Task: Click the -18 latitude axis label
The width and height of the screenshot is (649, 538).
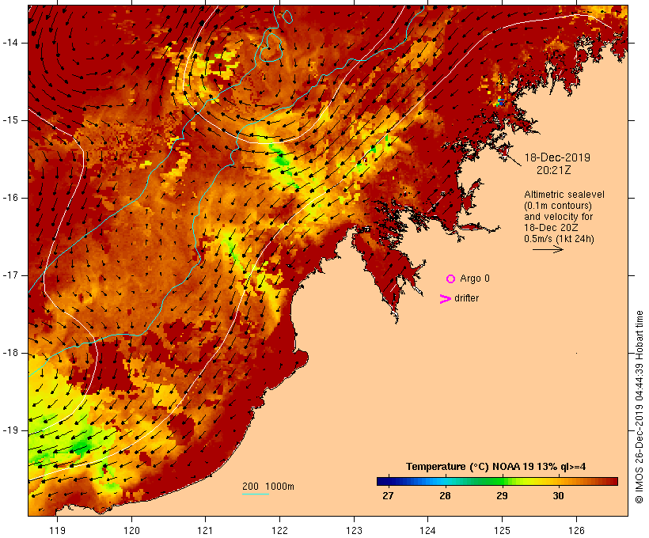Action: point(10,353)
